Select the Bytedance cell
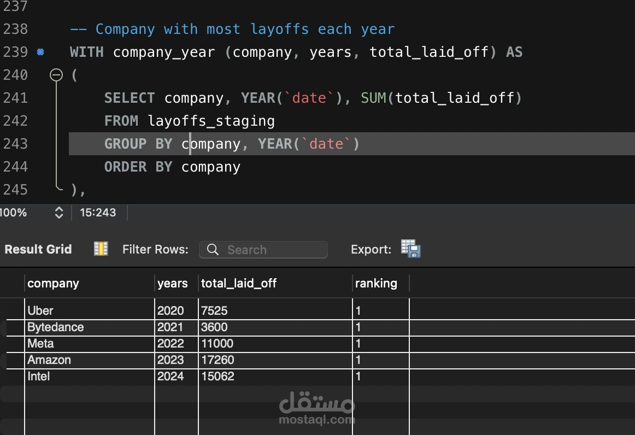Image resolution: width=635 pixels, height=435 pixels. (x=90, y=327)
